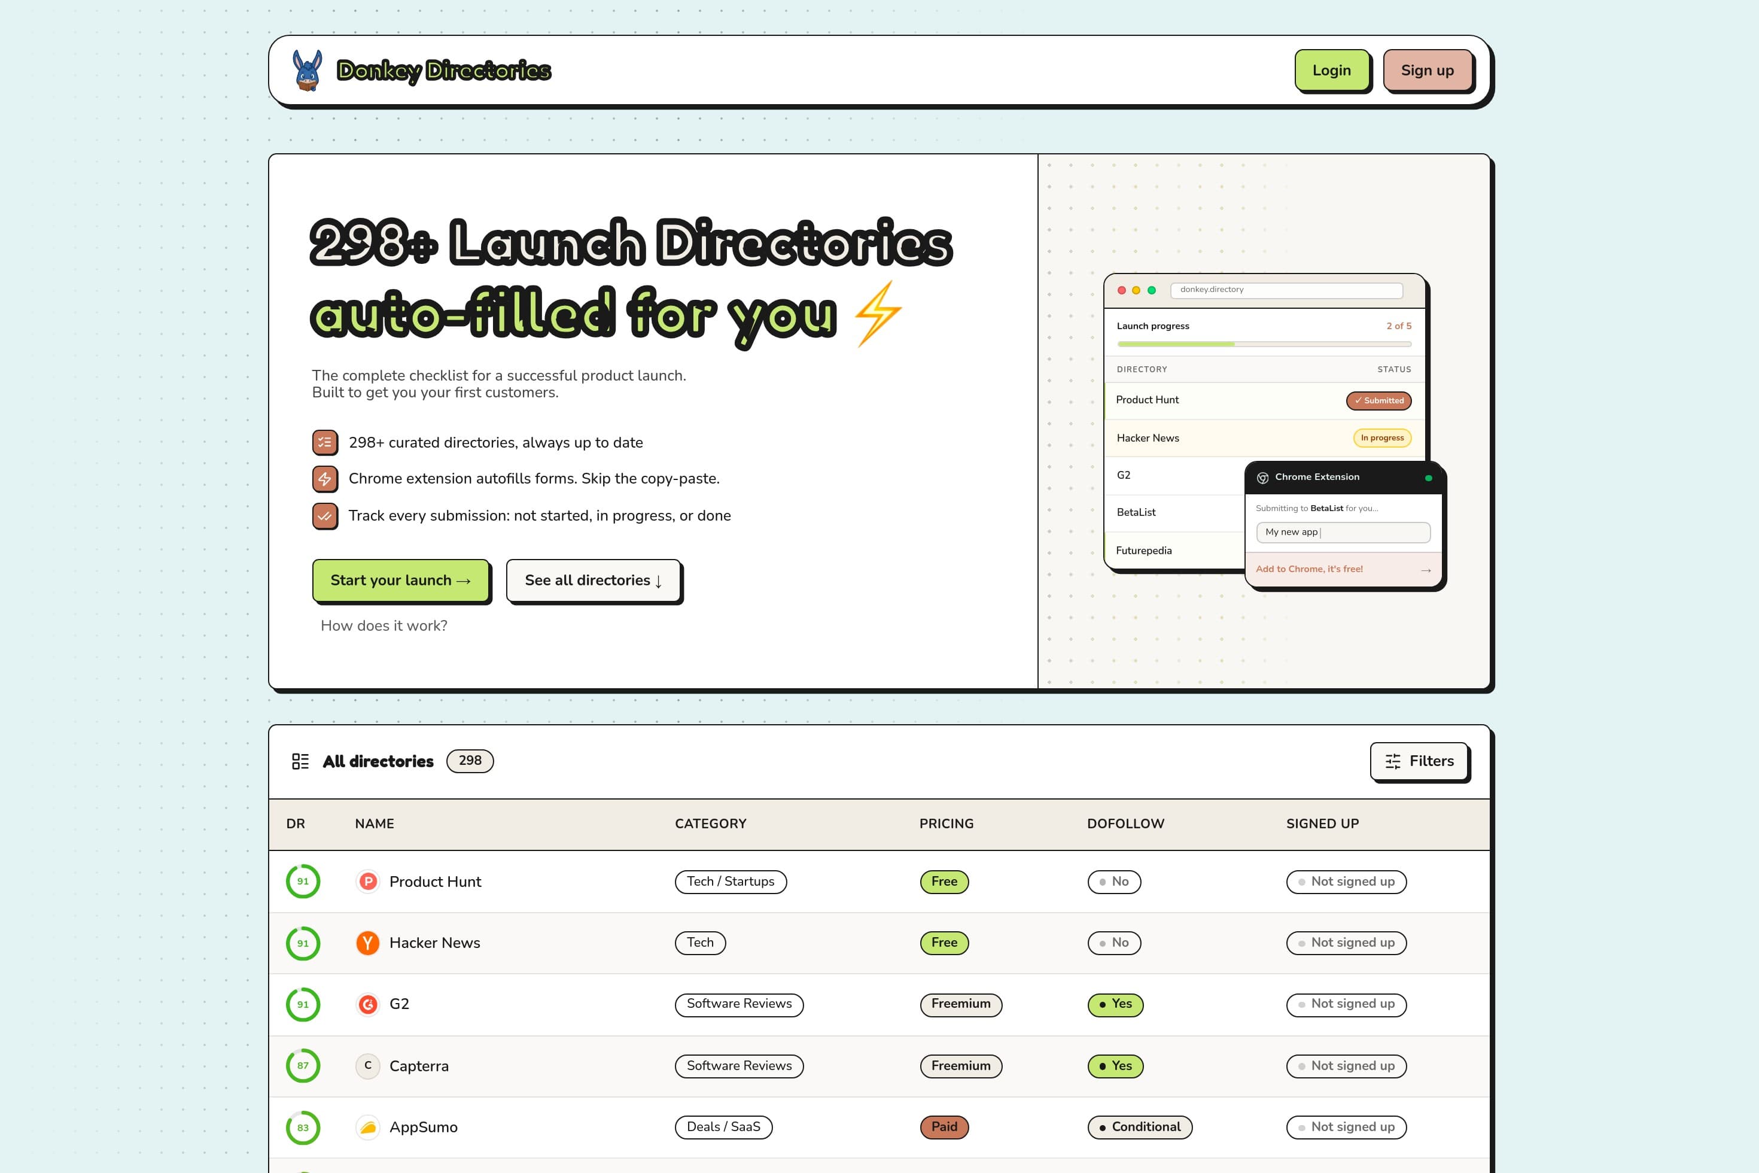The height and width of the screenshot is (1173, 1759).
Task: Open the Filters button
Action: pyautogui.click(x=1419, y=761)
